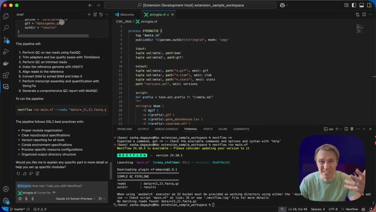Click Ln 29, Col 48 indicator
Viewport: 376px width, 212px height.
pos(298,209)
